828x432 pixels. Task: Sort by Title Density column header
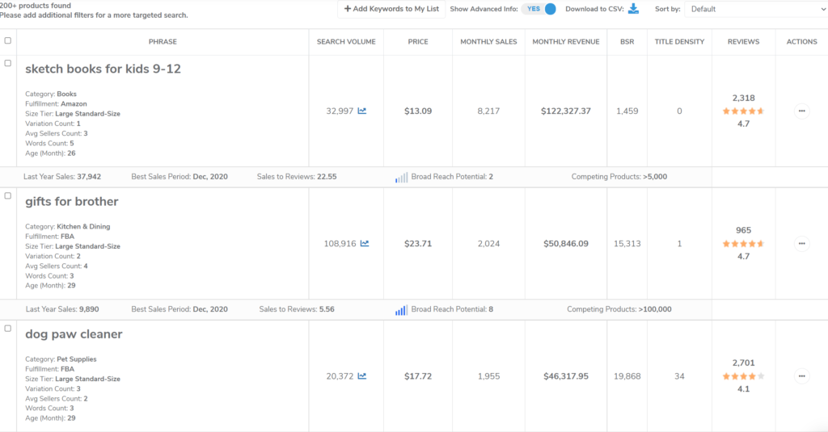click(679, 42)
